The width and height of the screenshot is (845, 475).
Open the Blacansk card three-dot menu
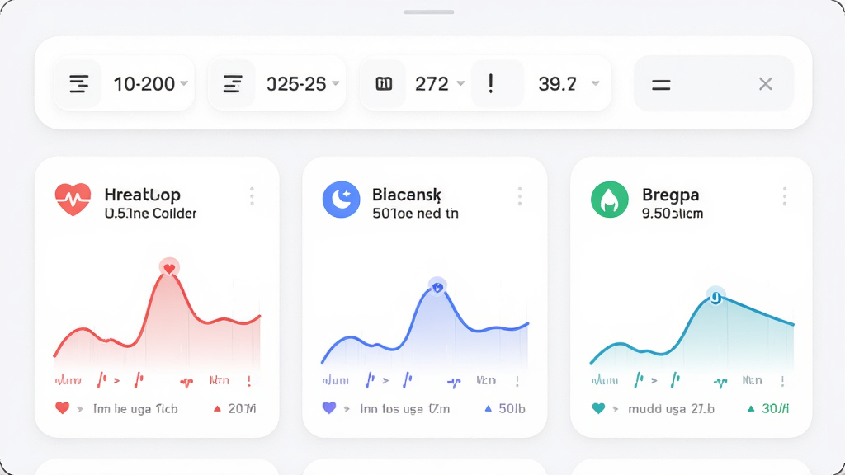tap(520, 196)
